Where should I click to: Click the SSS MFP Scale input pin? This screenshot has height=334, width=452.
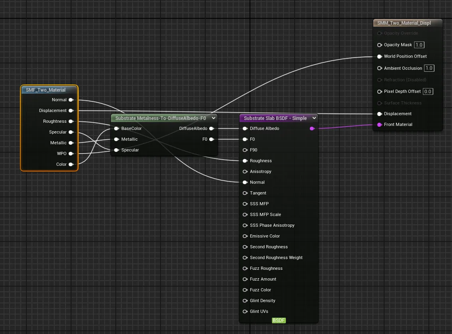[245, 214]
